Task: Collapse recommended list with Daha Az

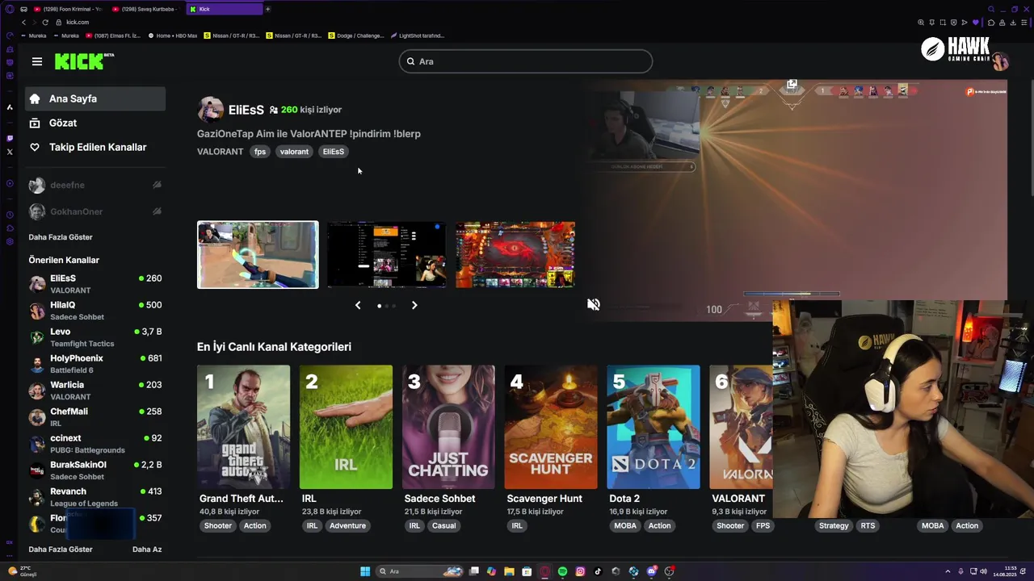Action: point(147,550)
